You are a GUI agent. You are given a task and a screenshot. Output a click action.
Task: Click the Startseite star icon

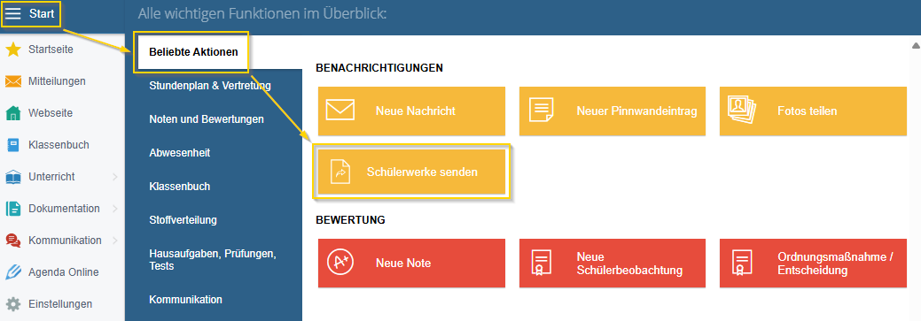tap(13, 50)
